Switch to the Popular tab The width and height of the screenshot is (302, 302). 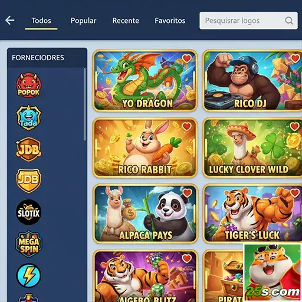(x=83, y=21)
